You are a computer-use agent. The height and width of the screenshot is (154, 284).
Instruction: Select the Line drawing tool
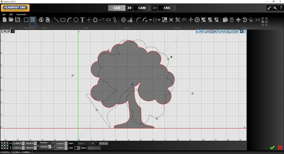point(56,20)
